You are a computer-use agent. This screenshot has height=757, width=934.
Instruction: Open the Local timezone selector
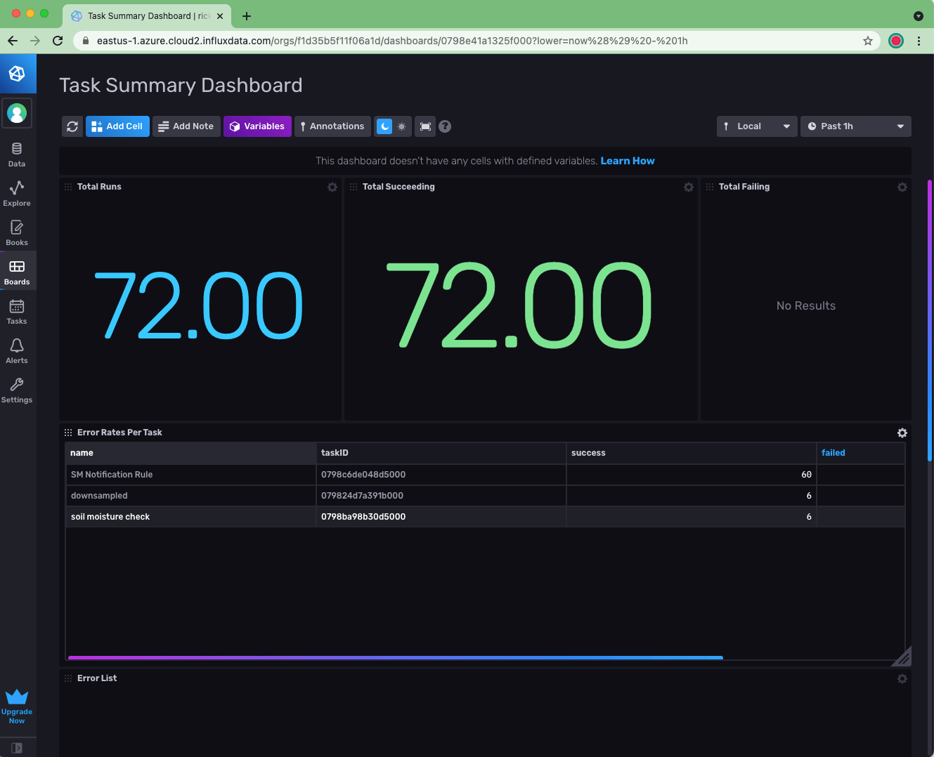757,126
